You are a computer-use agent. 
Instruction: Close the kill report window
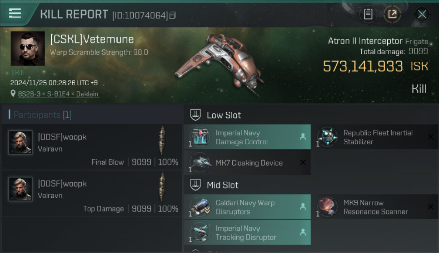pyautogui.click(x=422, y=15)
